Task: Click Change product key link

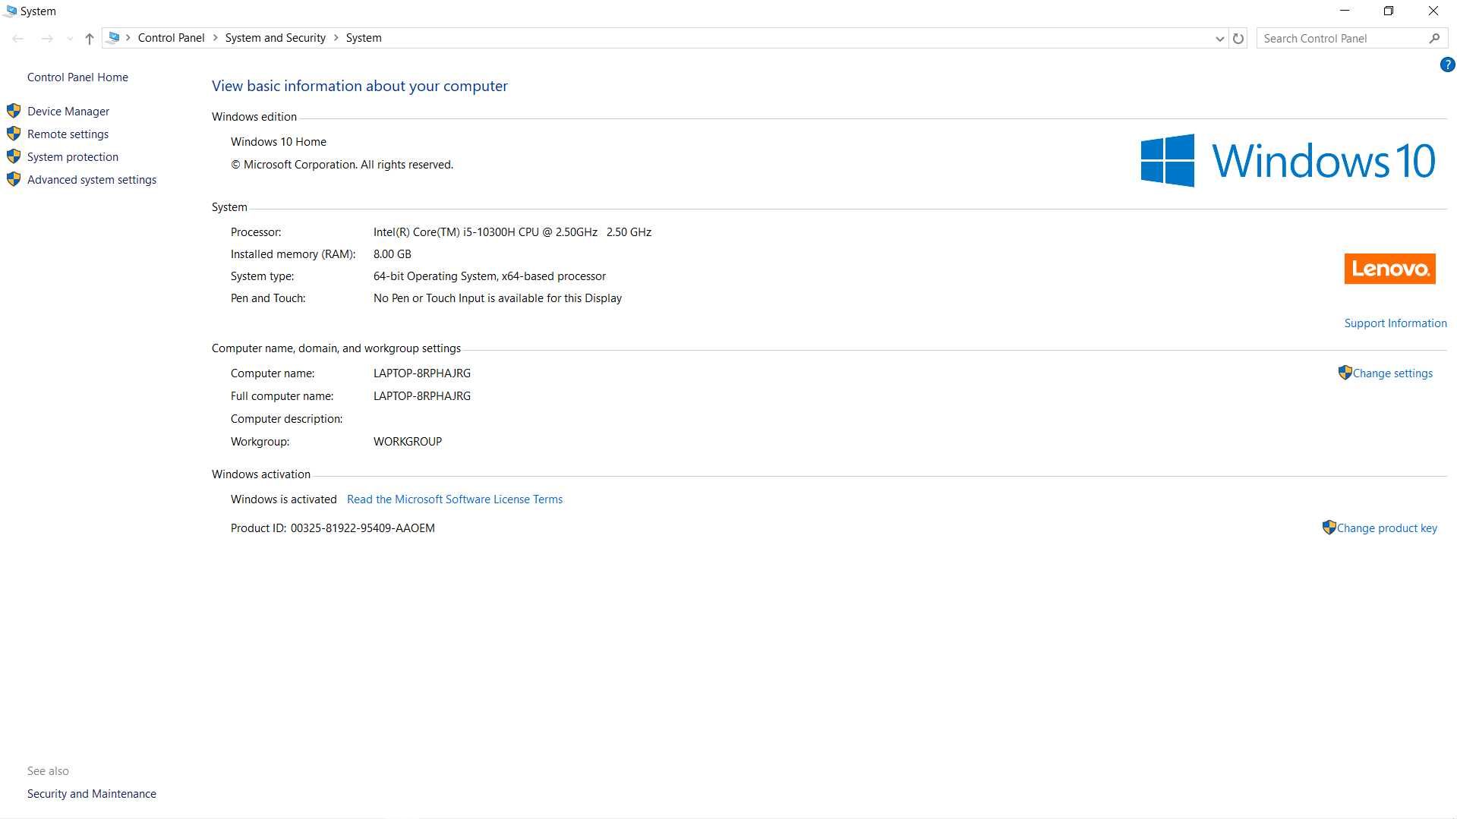Action: coord(1386,528)
